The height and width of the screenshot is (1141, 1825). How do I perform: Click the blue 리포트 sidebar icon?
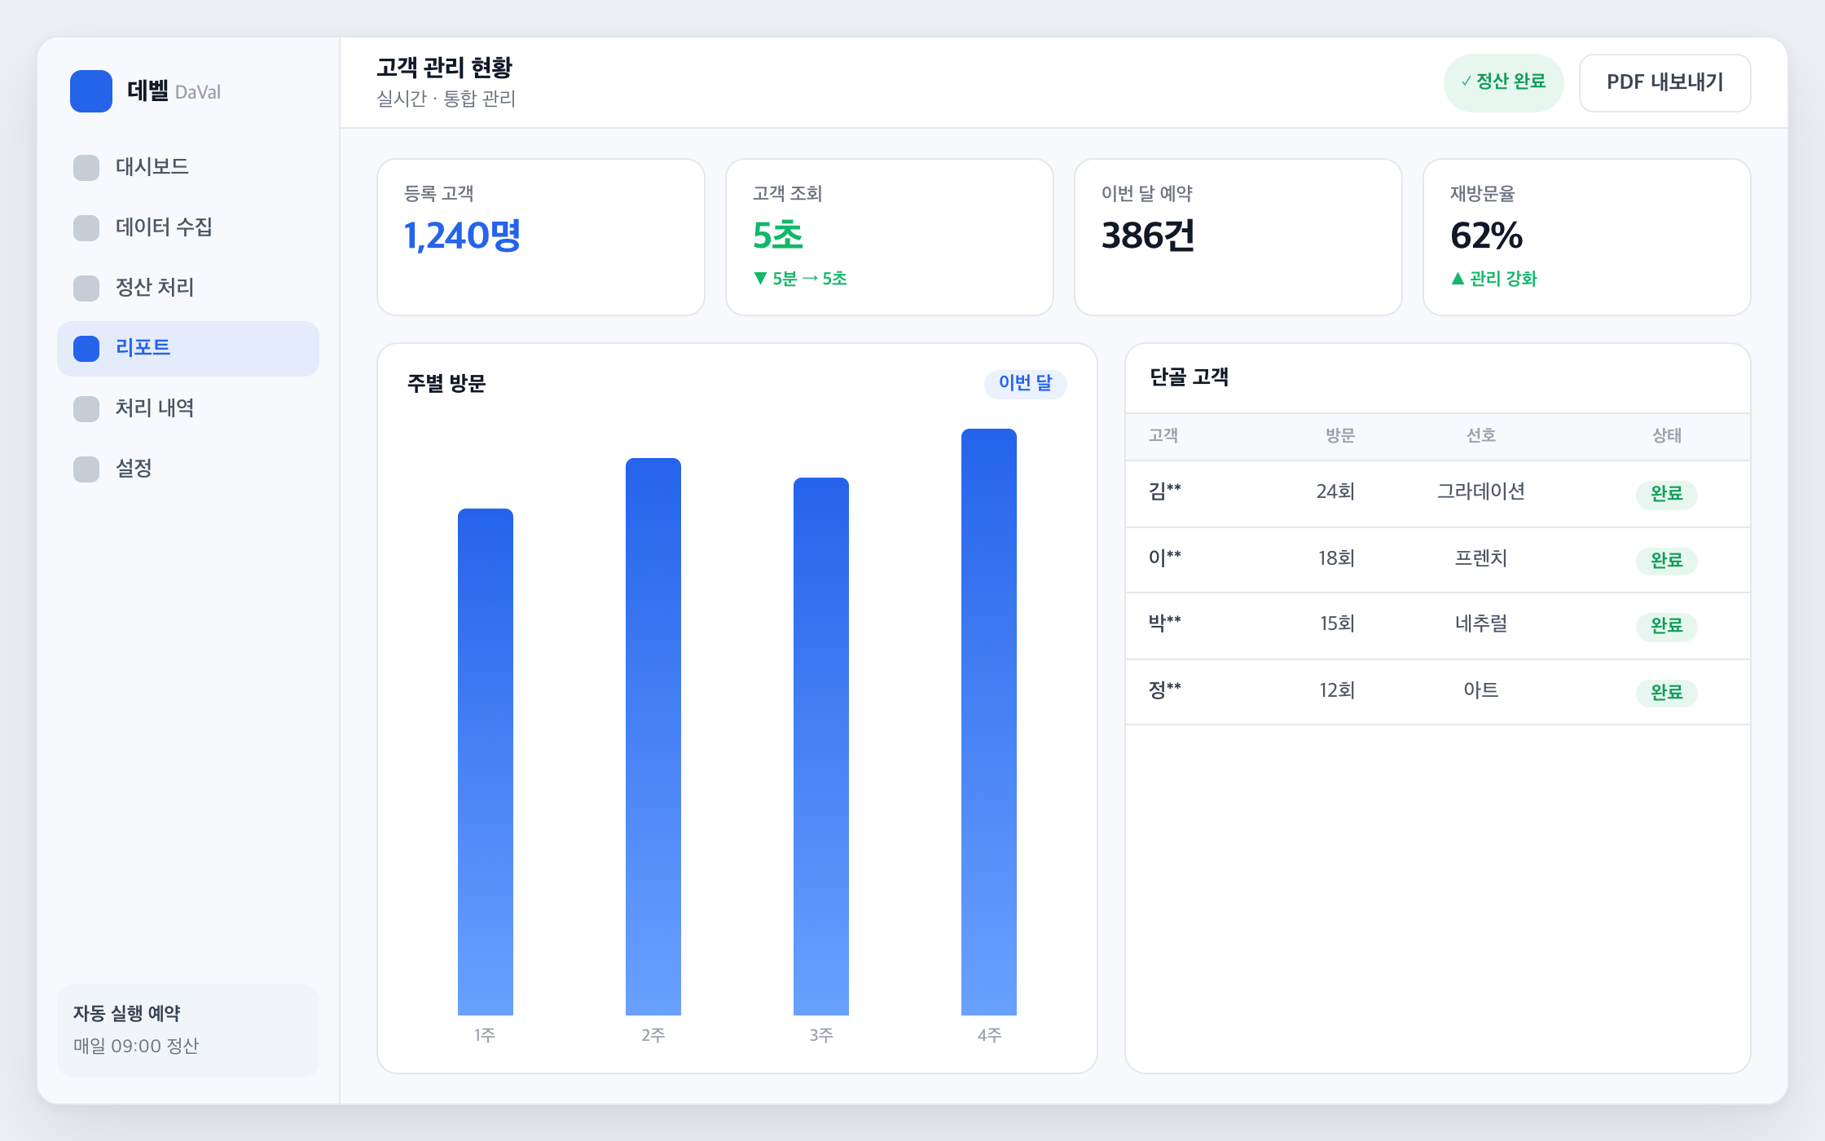86,349
